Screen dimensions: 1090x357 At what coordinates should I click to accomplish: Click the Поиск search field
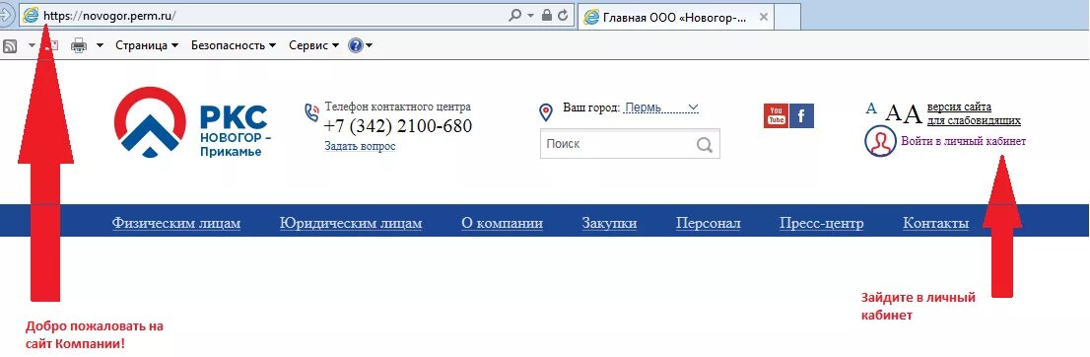tap(630, 144)
